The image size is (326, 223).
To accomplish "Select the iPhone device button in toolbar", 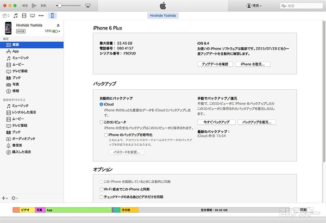I will click(x=52, y=16).
